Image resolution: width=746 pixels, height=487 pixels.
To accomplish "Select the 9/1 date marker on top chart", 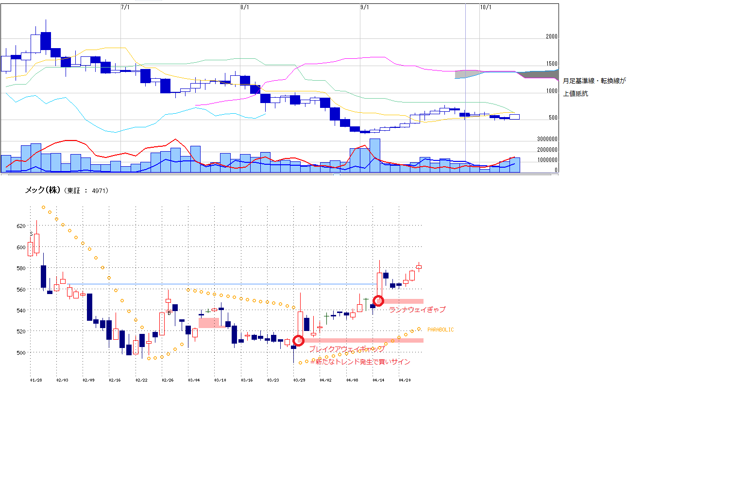I will point(365,7).
